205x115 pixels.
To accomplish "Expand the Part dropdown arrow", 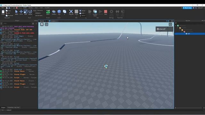I will [59, 16].
